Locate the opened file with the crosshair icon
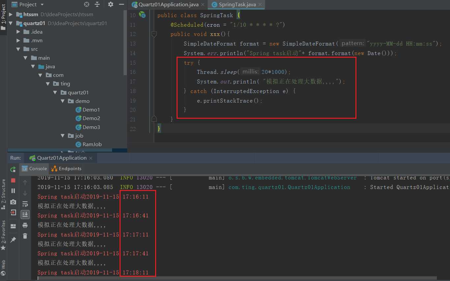 coord(87,4)
